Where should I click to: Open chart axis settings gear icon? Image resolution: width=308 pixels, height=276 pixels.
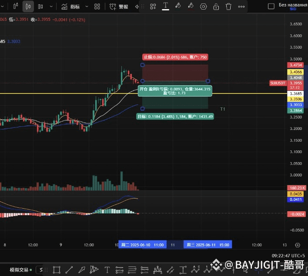point(298,245)
